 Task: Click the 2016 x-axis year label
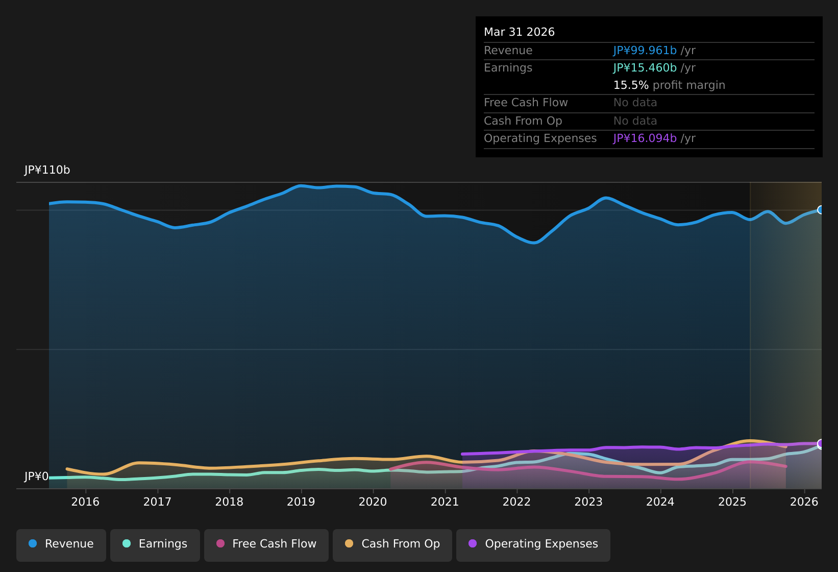tap(85, 502)
